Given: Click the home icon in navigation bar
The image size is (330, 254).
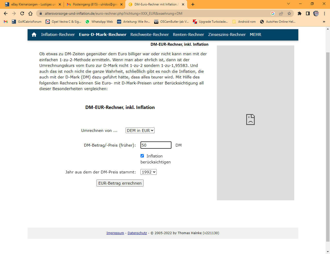Looking at the screenshot, I should pos(34,35).
